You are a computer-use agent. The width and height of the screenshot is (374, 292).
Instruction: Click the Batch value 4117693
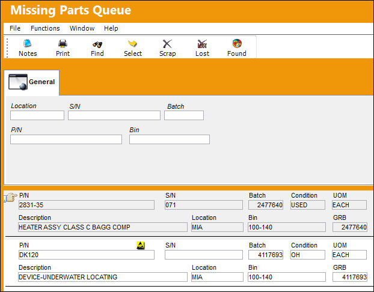(x=266, y=255)
